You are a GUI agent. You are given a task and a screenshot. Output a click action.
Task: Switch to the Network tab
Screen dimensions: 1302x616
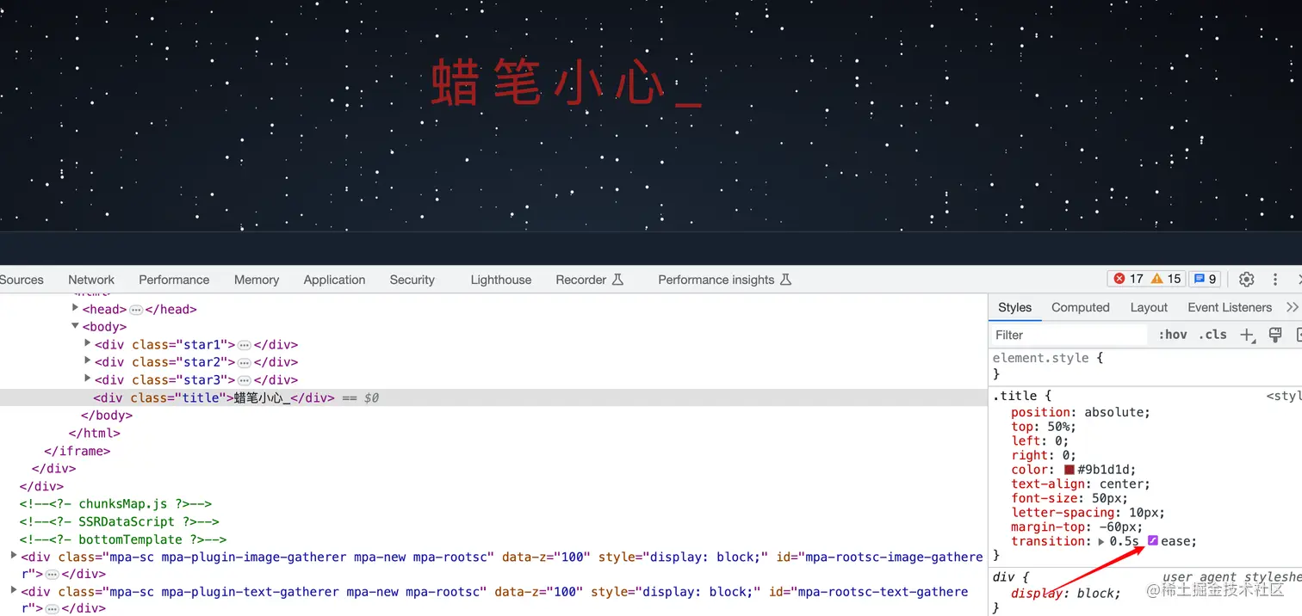(x=91, y=280)
